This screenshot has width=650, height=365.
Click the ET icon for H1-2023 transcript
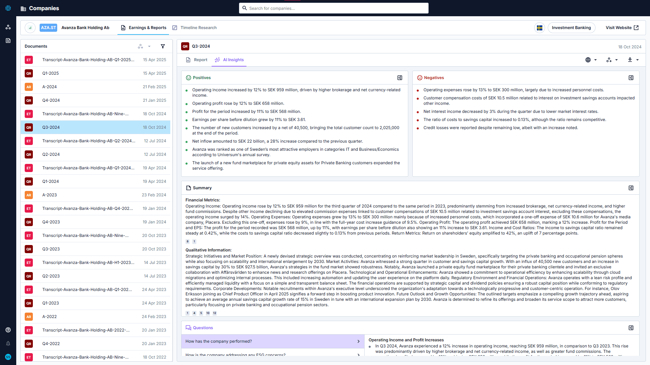(29, 263)
